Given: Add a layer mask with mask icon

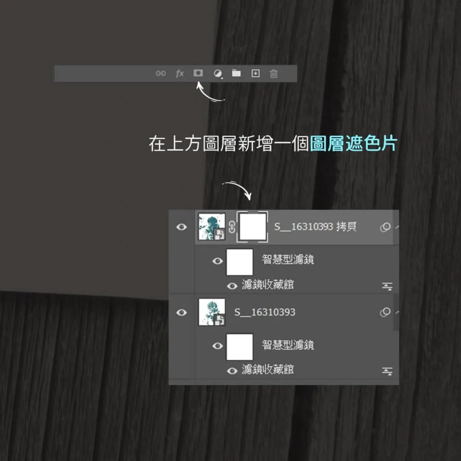Looking at the screenshot, I should (198, 73).
